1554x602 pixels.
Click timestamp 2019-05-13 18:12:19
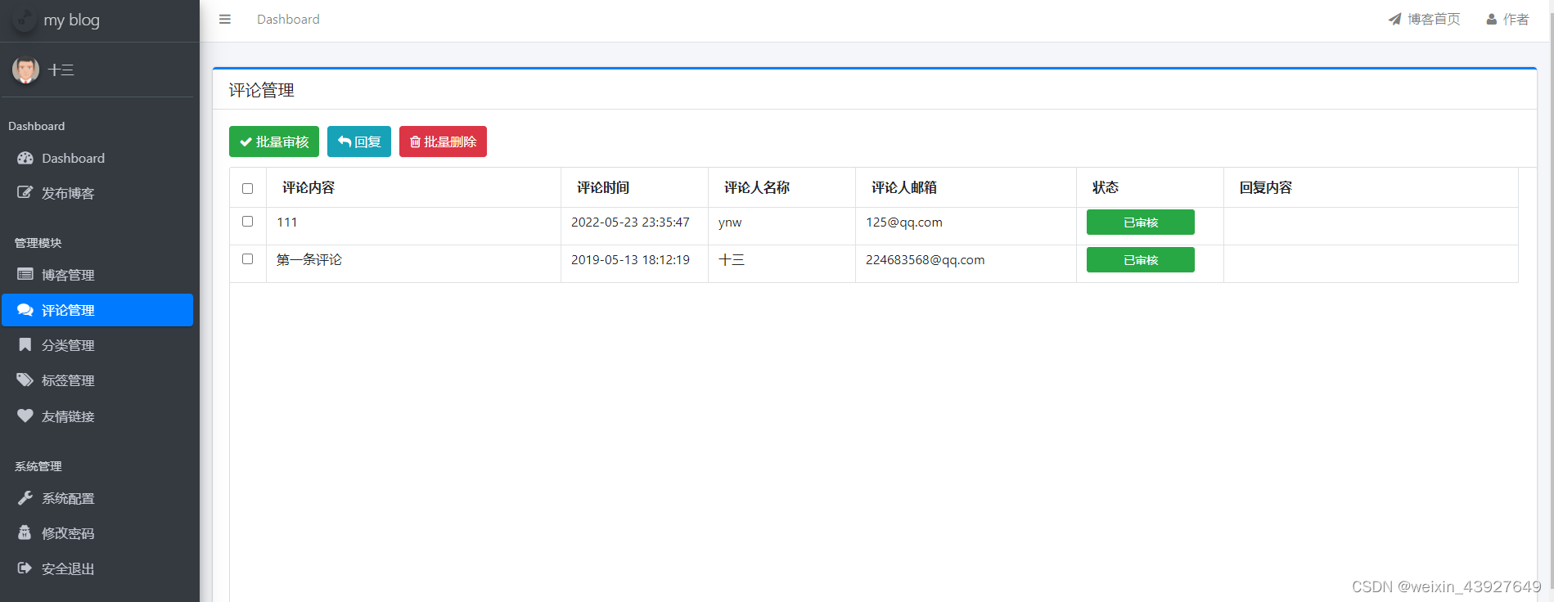[630, 259]
